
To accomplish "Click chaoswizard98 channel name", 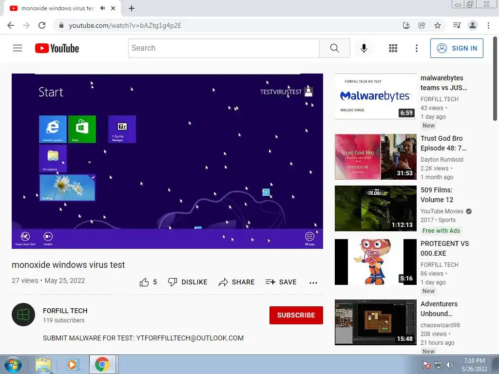I will [x=440, y=325].
